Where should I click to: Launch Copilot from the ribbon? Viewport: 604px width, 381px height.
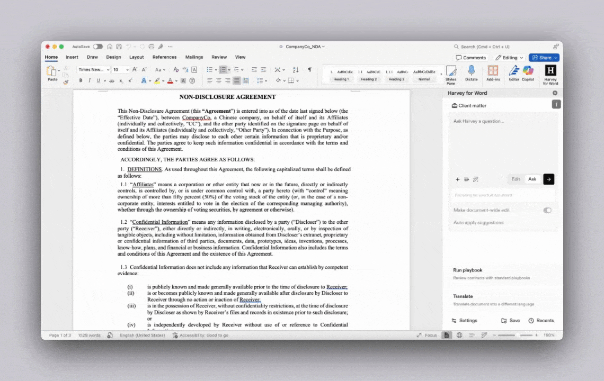528,73
